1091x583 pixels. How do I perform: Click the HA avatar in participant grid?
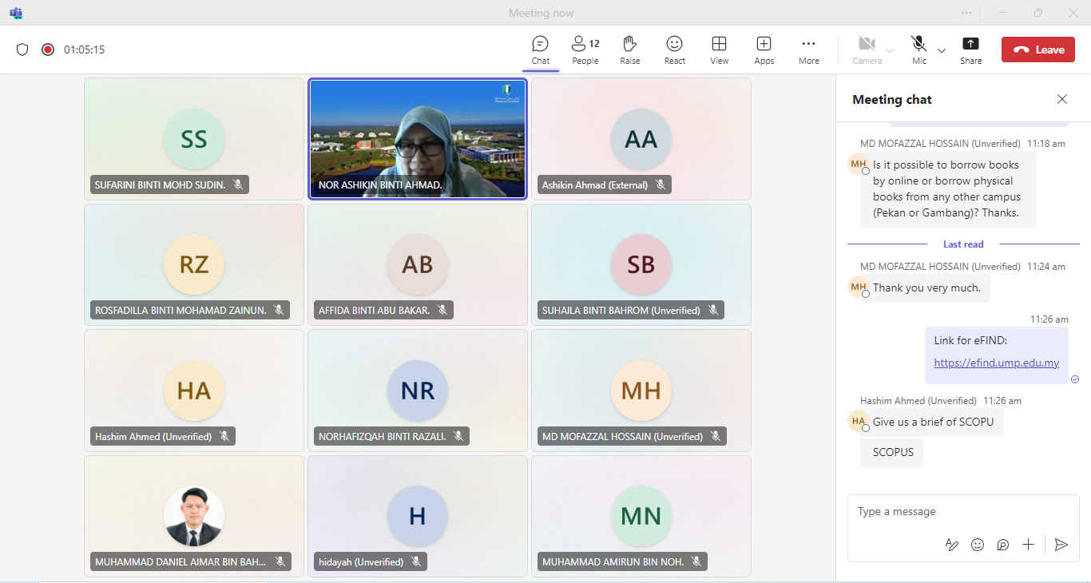tap(194, 391)
